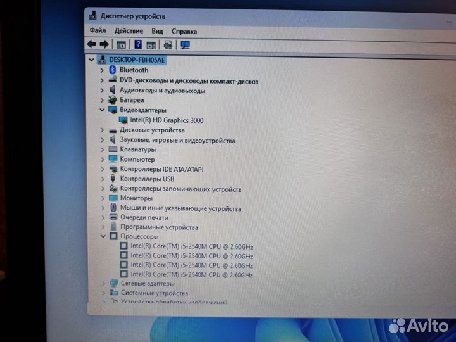Click the display icon next to Видеоадаптеры
Screen dimensions: 456x342
pyautogui.click(x=113, y=110)
